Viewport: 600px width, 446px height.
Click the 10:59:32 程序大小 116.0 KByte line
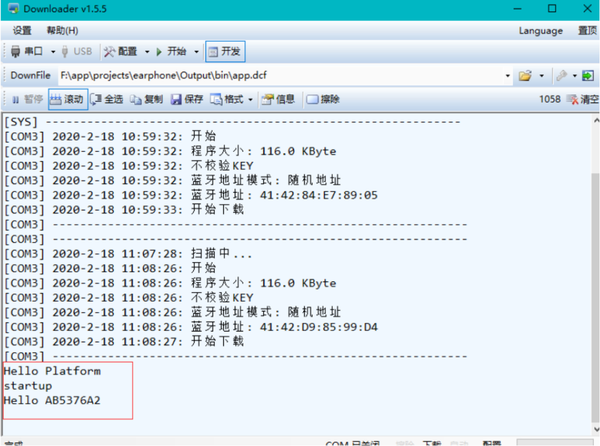pyautogui.click(x=170, y=151)
